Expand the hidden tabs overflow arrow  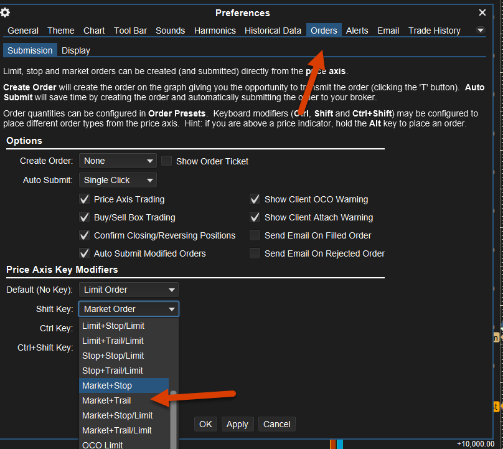480,31
